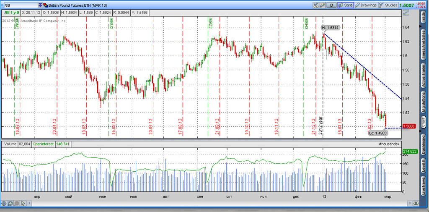Screen dimensions: 429x212
Task: Click the /6B 1 y D chart label
Action: tap(11, 13)
